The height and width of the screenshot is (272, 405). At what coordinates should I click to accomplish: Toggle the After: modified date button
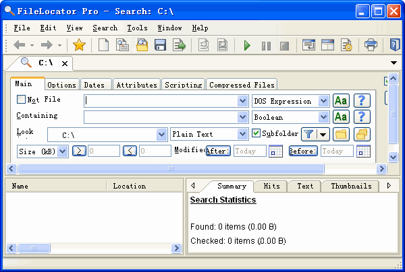point(218,151)
